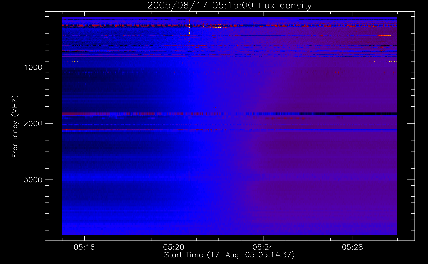Click the 2000 frequency tick label
Screen dimensions: 428x264
pyautogui.click(x=33, y=124)
